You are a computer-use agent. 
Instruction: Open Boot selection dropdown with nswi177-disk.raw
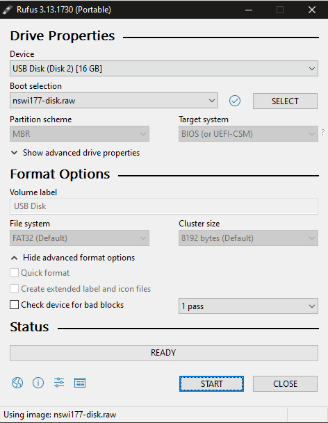(114, 101)
